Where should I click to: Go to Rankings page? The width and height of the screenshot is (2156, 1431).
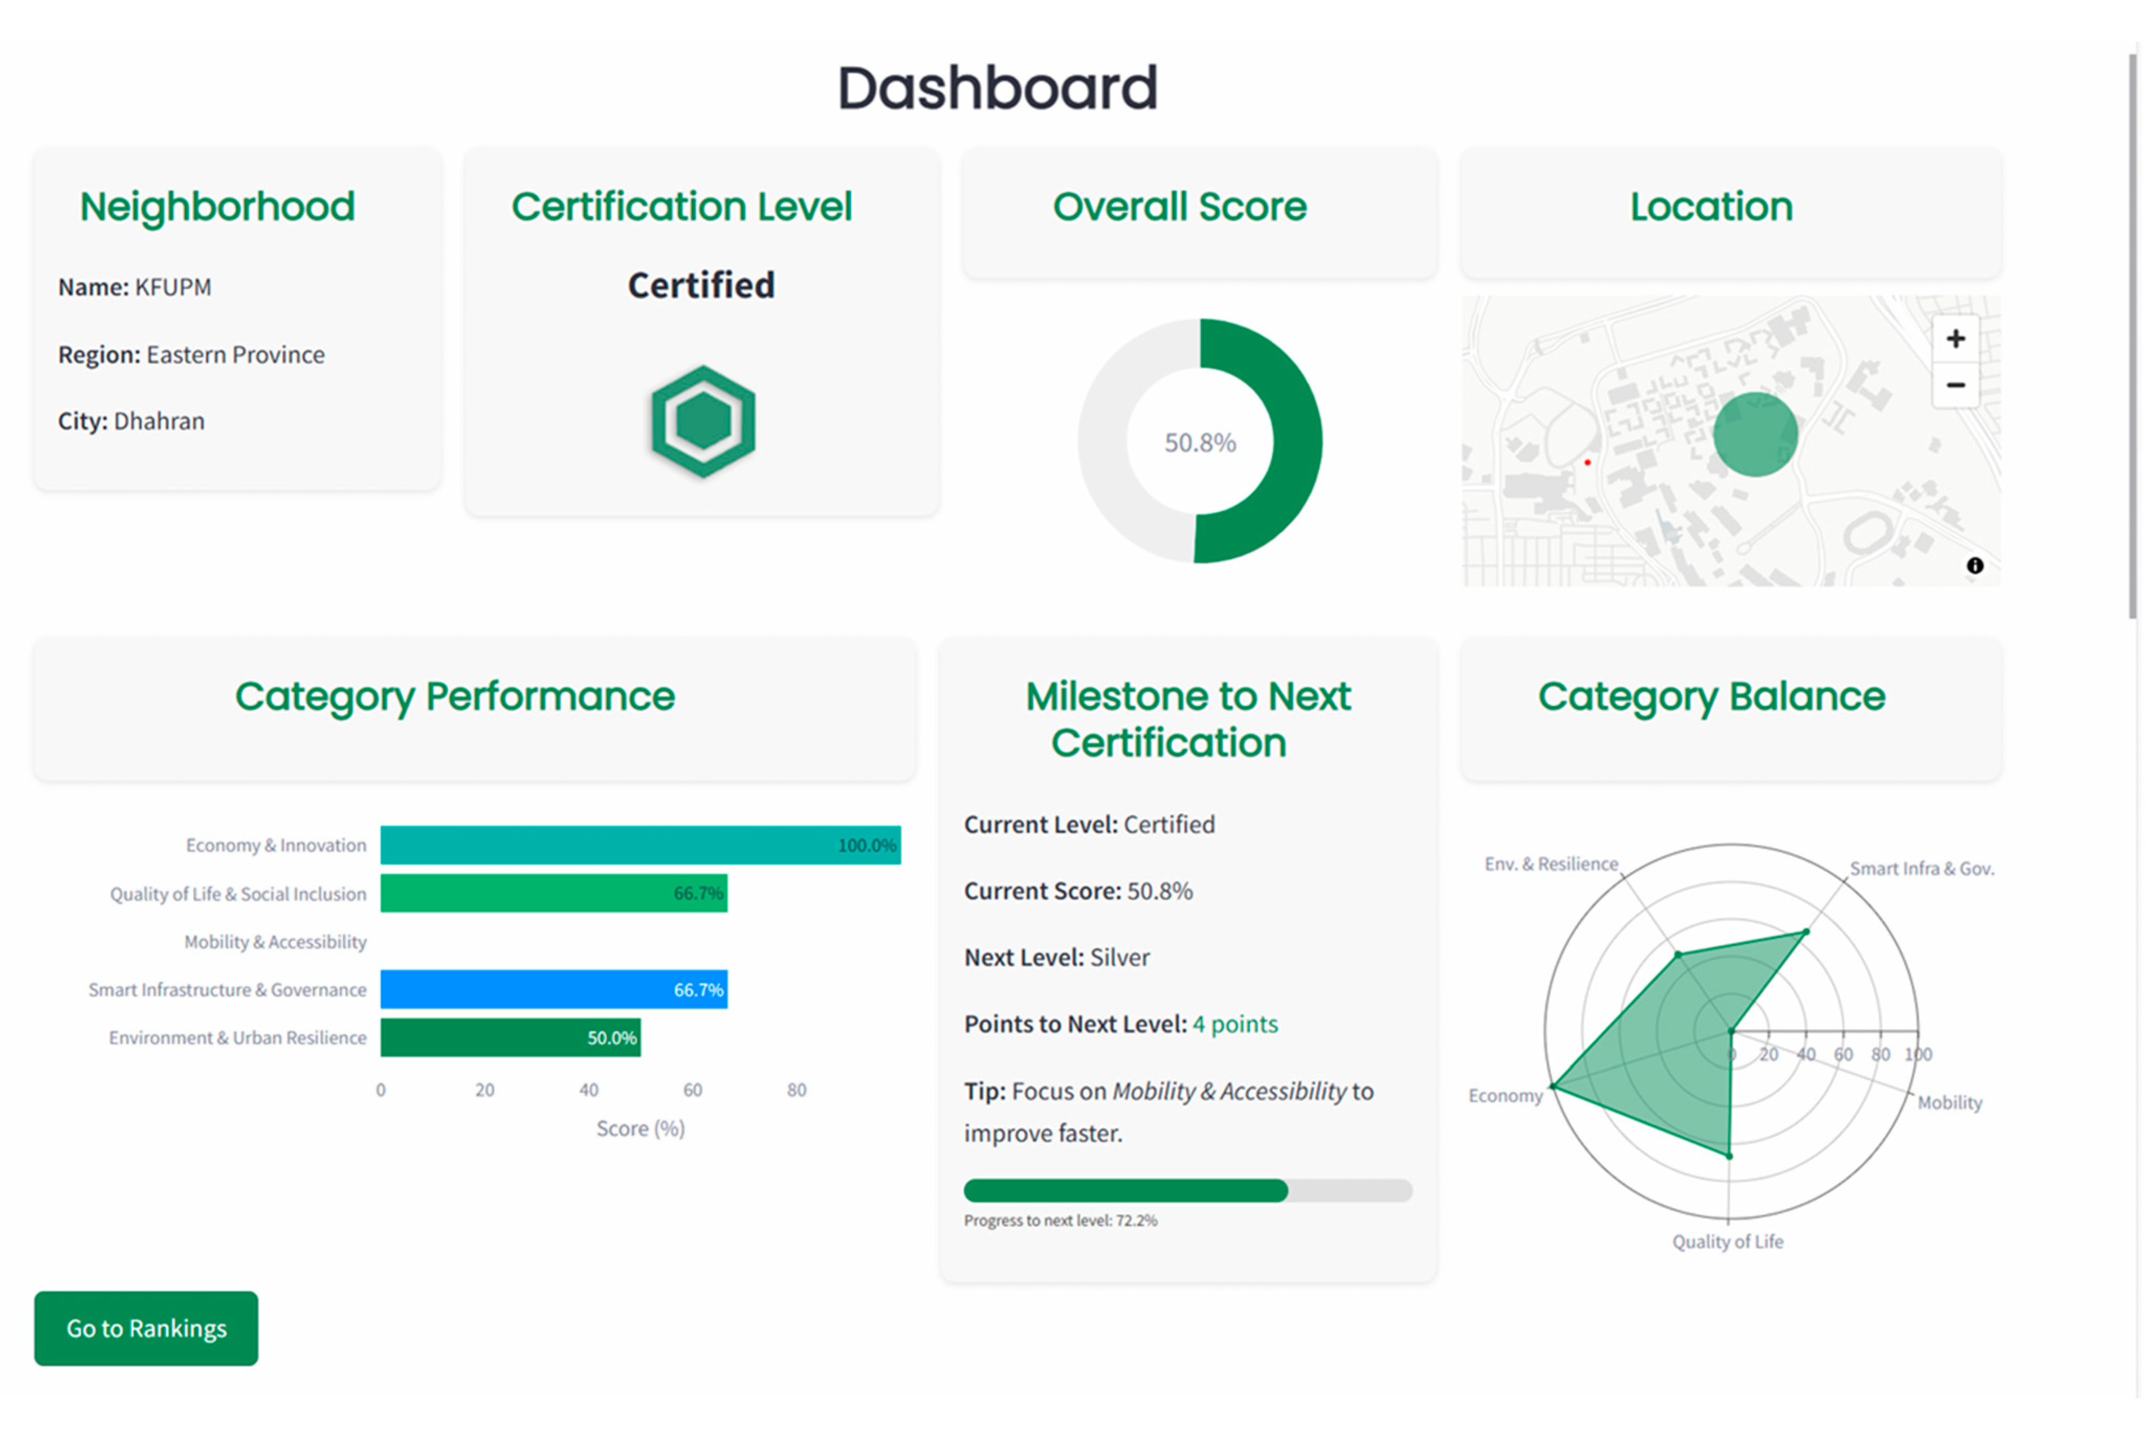146,1328
